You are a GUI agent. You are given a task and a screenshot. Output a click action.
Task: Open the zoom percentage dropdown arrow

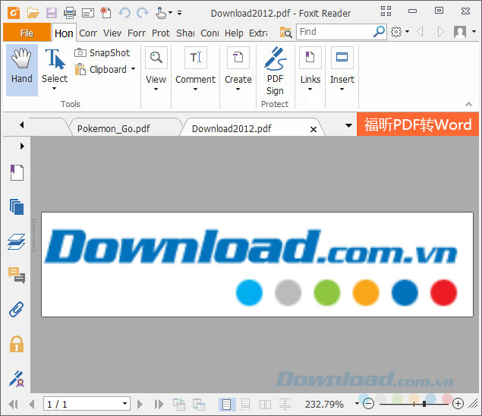(357, 403)
